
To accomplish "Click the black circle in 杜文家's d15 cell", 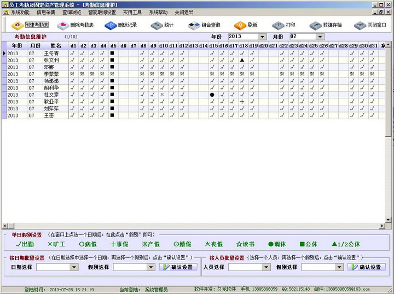I will pos(212,95).
